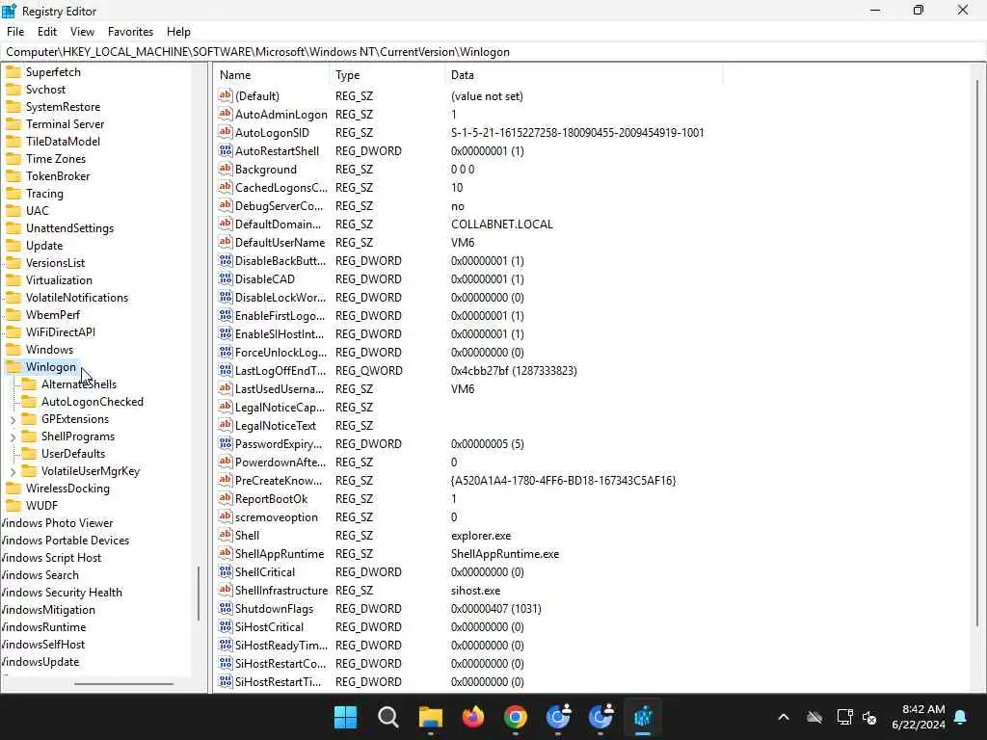Click the DisableCAD DWORD icon
Viewport: 987px width, 740px height.
point(226,278)
